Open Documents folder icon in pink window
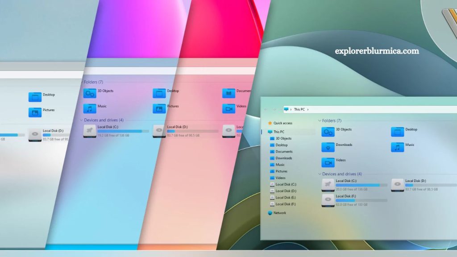 point(228,94)
